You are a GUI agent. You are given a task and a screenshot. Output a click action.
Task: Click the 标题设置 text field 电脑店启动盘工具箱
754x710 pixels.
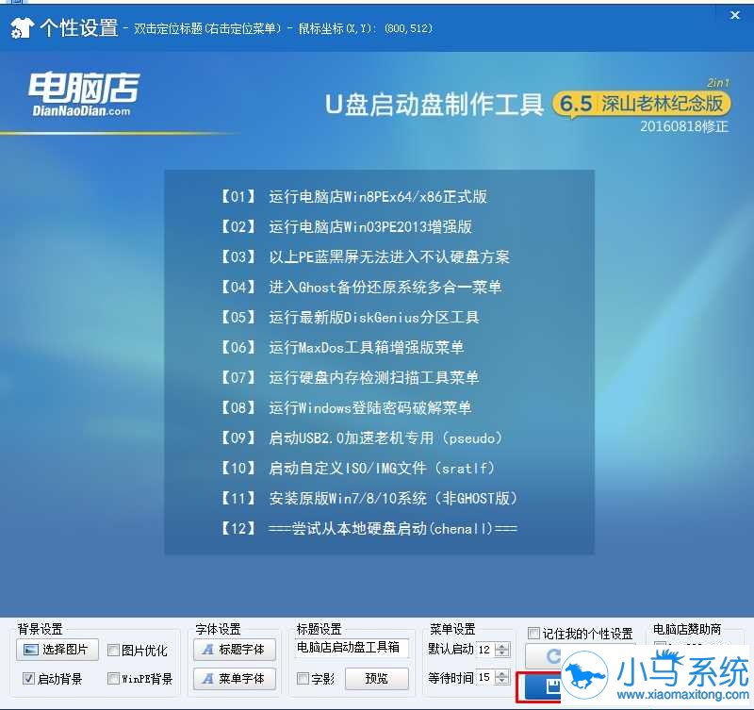tap(352, 648)
